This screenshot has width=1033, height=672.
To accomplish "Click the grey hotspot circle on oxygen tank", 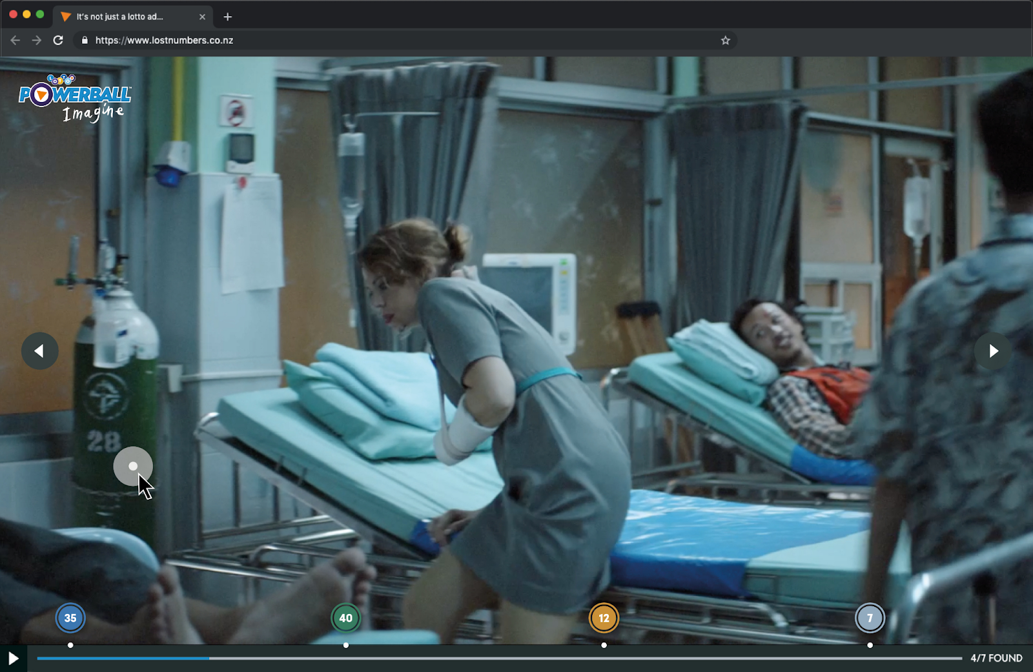I will pyautogui.click(x=133, y=466).
